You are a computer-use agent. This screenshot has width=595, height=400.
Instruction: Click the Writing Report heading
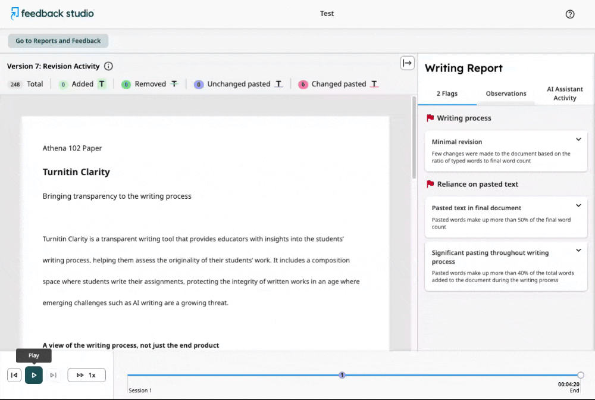464,68
